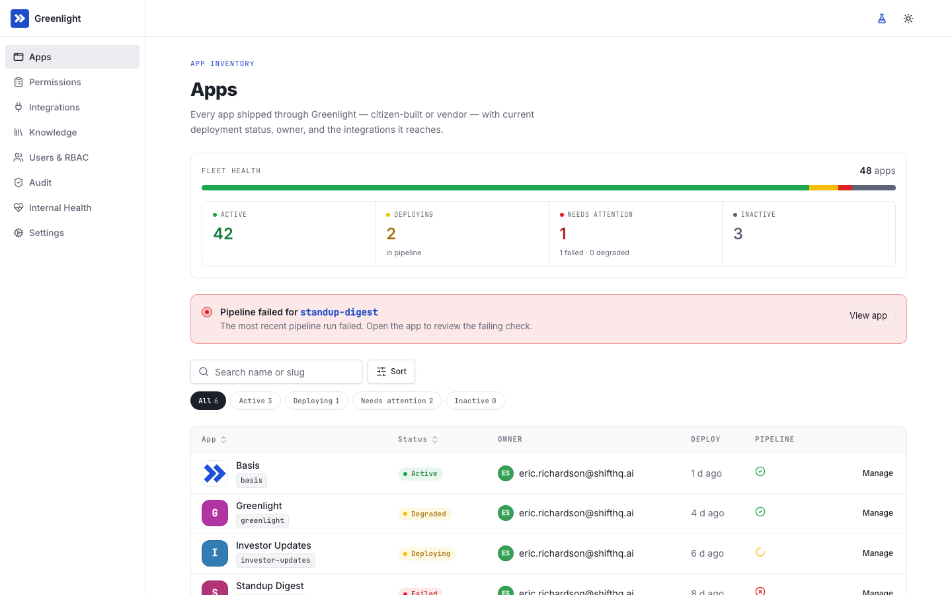Click the Inactive 3 health card
Screen dimensions: 952x595
coord(809,234)
